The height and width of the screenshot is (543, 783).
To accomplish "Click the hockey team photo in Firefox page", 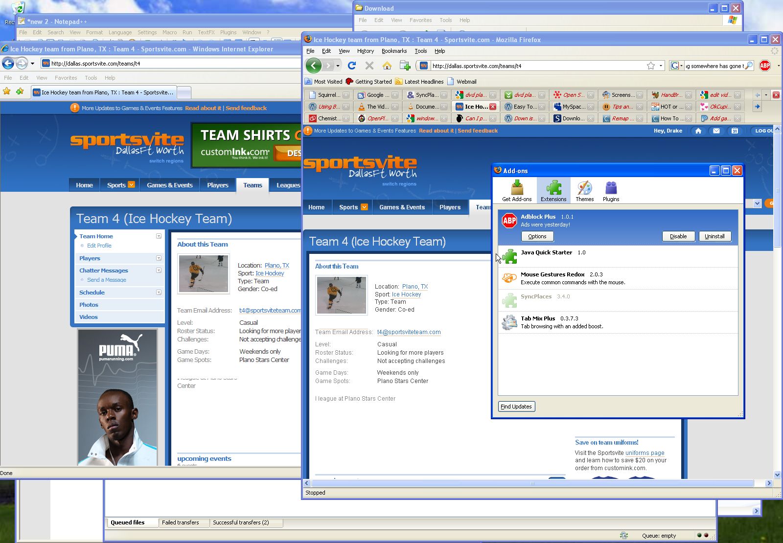I will tap(341, 295).
